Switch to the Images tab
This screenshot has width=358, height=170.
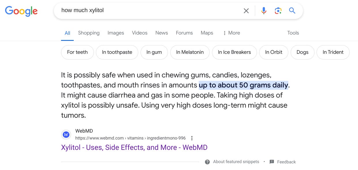[116, 33]
